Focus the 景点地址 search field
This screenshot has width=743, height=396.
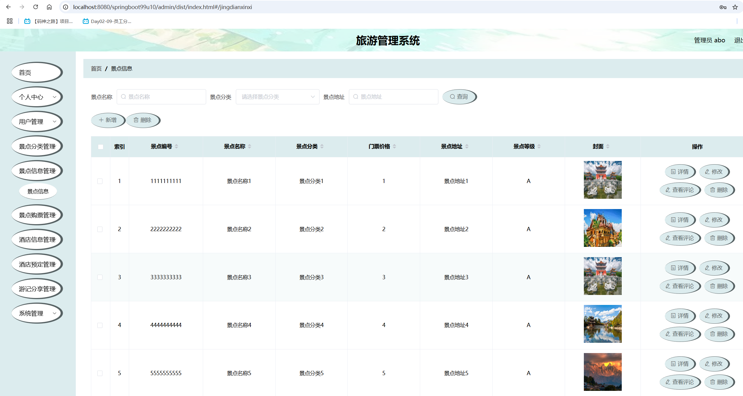[x=393, y=97]
